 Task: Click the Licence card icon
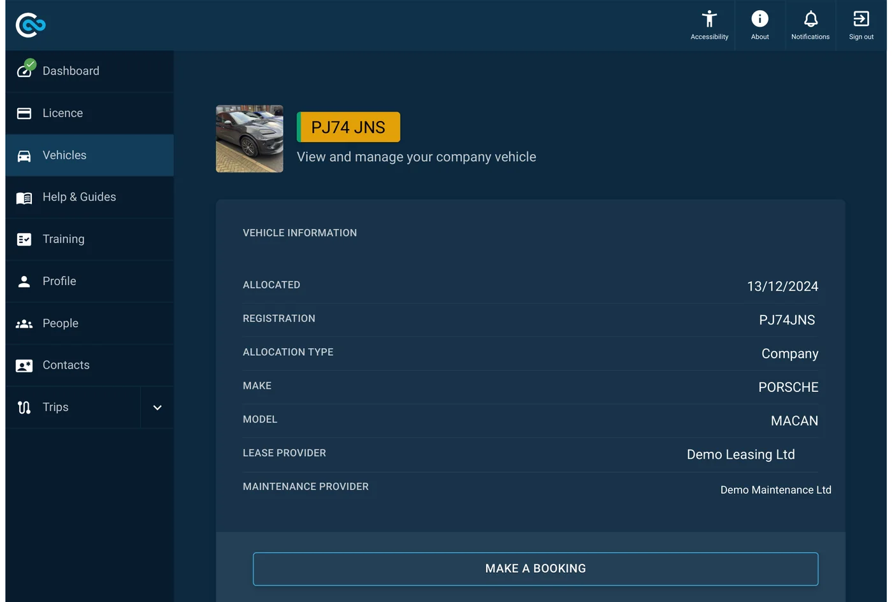coord(24,113)
